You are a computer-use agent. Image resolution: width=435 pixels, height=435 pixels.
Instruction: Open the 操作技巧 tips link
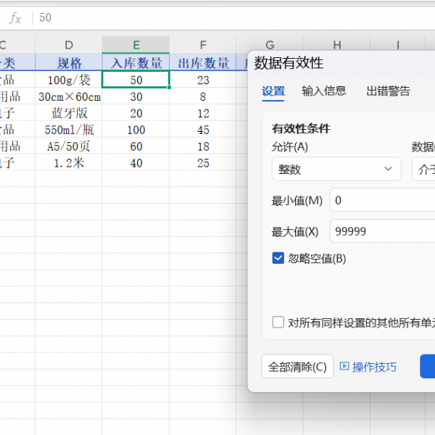(x=368, y=367)
